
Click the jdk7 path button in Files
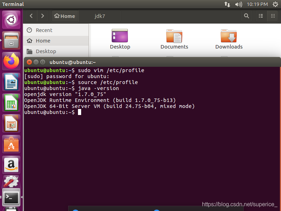click(100, 16)
